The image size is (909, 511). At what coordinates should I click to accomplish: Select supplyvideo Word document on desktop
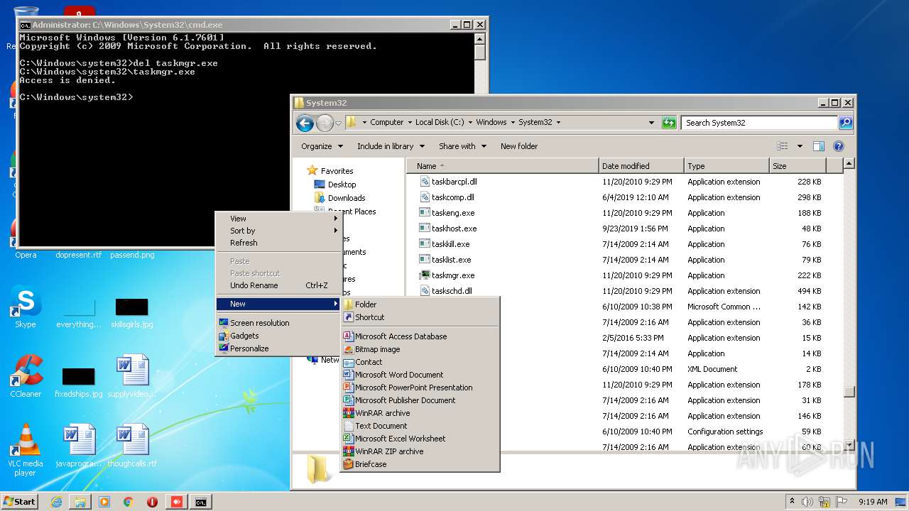coord(132,376)
